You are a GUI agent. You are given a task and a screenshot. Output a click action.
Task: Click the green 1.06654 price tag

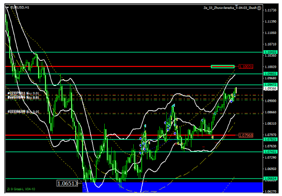(270, 178)
